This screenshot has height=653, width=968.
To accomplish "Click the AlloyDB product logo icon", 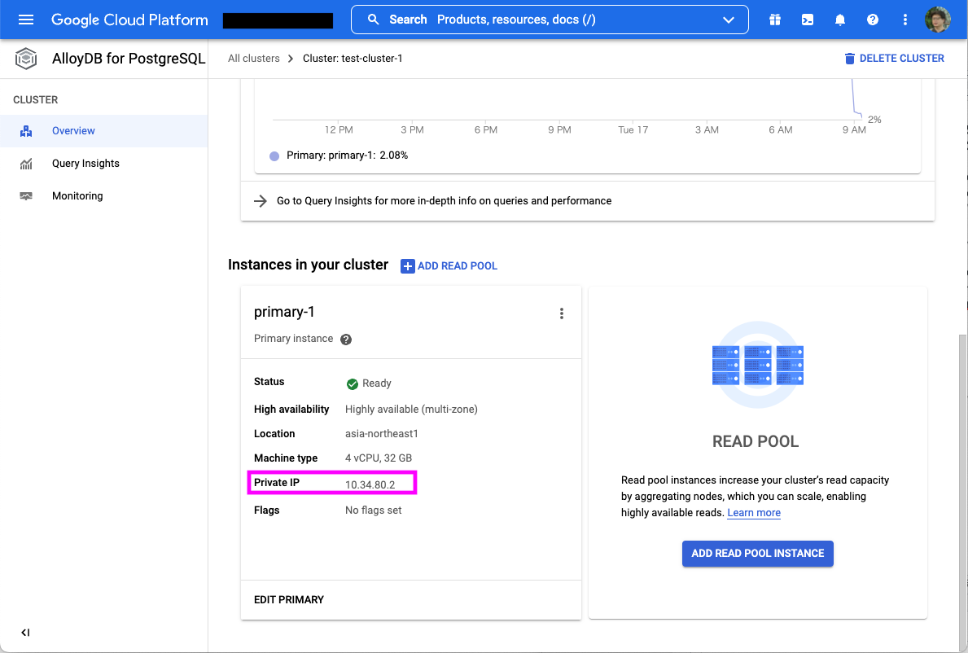I will click(x=26, y=59).
